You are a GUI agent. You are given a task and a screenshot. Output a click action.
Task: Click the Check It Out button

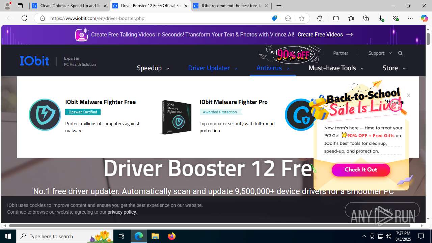tap(361, 170)
